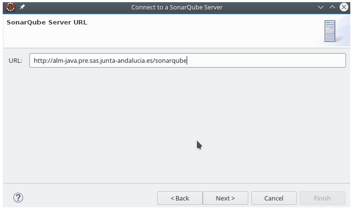The height and width of the screenshot is (210, 353).
Task: Open the Eclipse window menu icon
Action: (10, 7)
